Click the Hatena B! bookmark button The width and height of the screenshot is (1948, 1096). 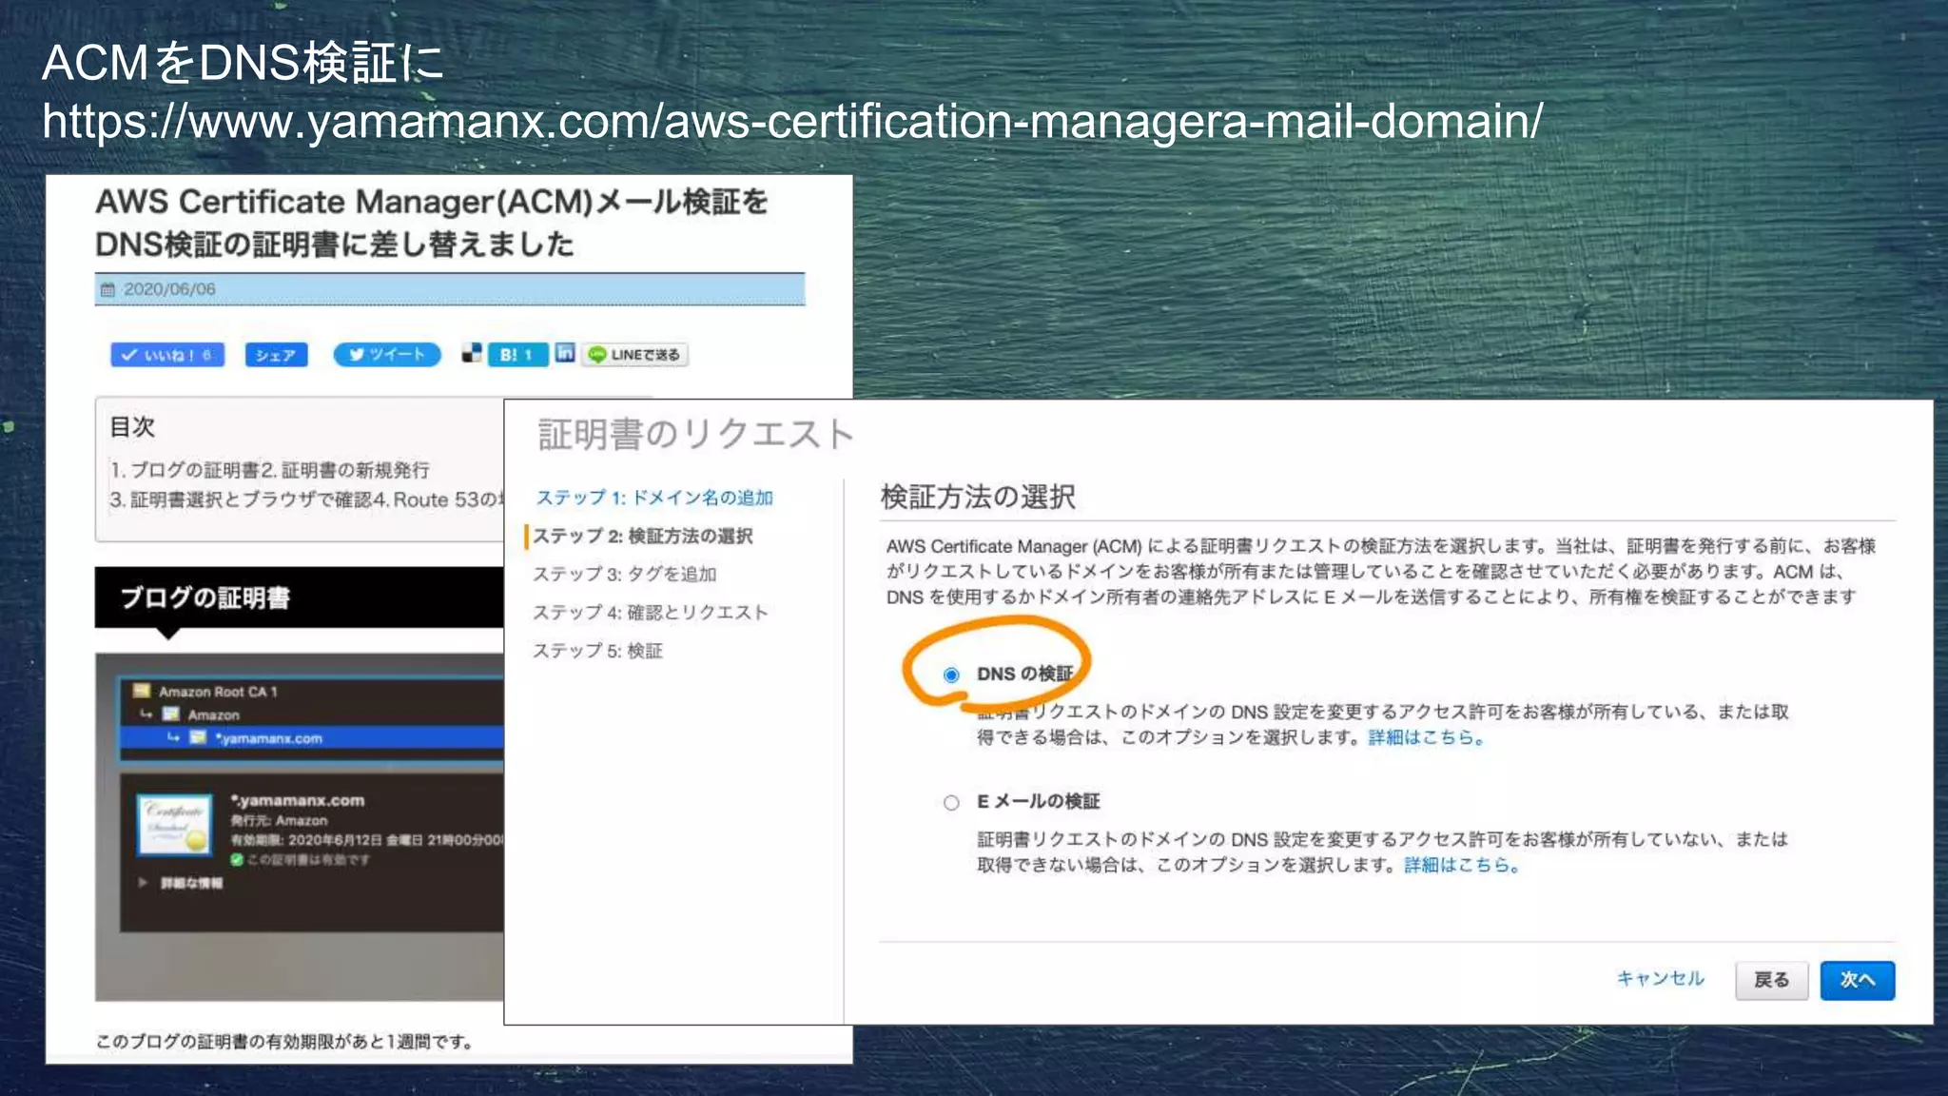(x=517, y=355)
